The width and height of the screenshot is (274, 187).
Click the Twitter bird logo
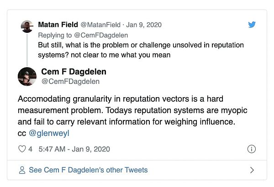click(252, 25)
